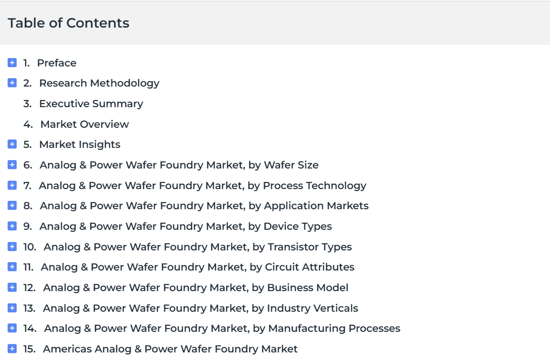Open the Research Methodology chapter title
Screen dimensions: 550x359
point(99,83)
